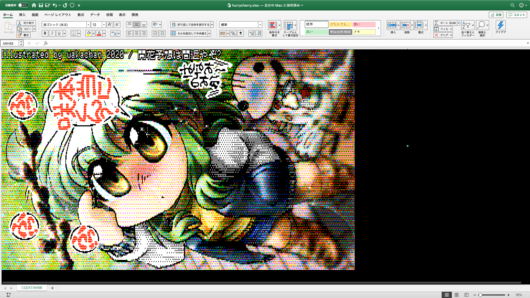Click the フィル (Fill) button

pyautogui.click(x=443, y=29)
